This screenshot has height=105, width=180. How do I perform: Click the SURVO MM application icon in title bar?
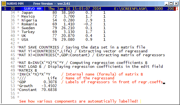(4, 4)
